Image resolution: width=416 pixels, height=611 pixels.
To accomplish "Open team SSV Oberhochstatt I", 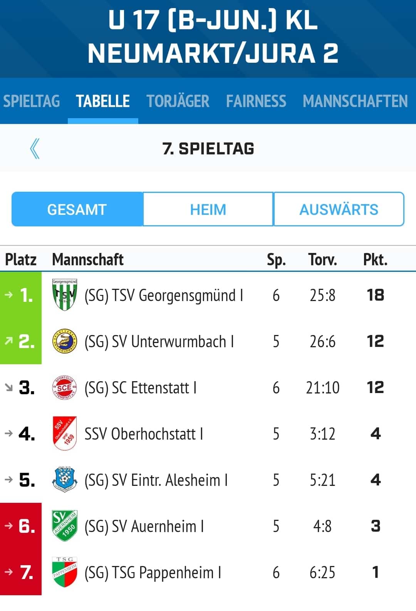I will click(144, 434).
